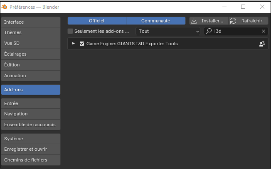Open the 'Tout' category dropdown
271x169 pixels.
(x=168, y=31)
